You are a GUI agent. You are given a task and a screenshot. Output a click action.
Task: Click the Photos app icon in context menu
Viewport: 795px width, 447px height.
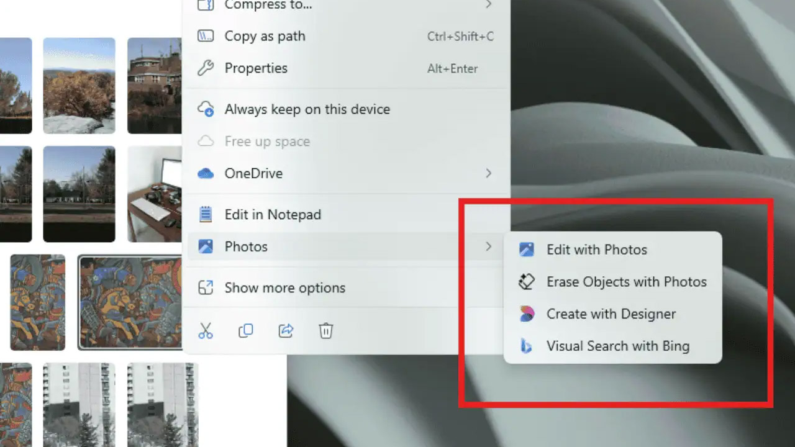pos(206,247)
